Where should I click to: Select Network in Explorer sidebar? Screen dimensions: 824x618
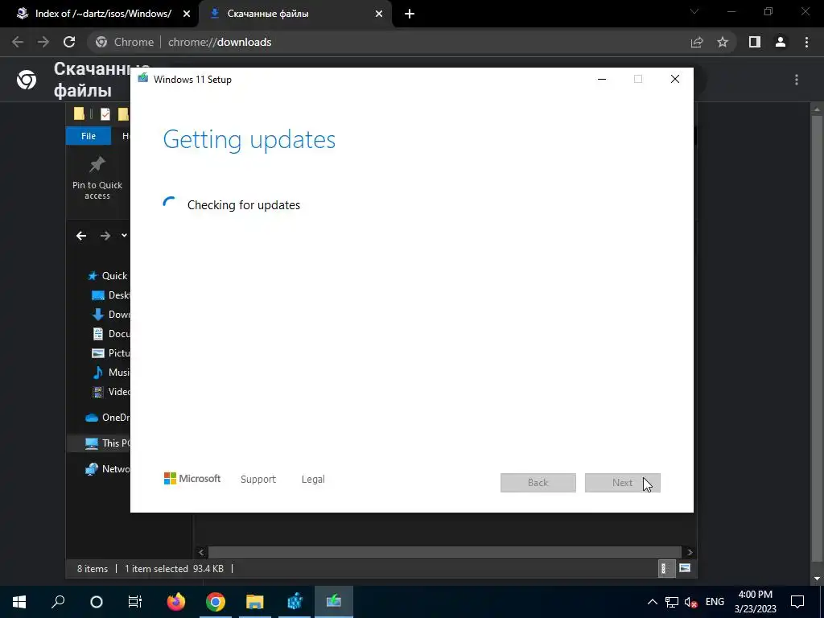pyautogui.click(x=107, y=469)
